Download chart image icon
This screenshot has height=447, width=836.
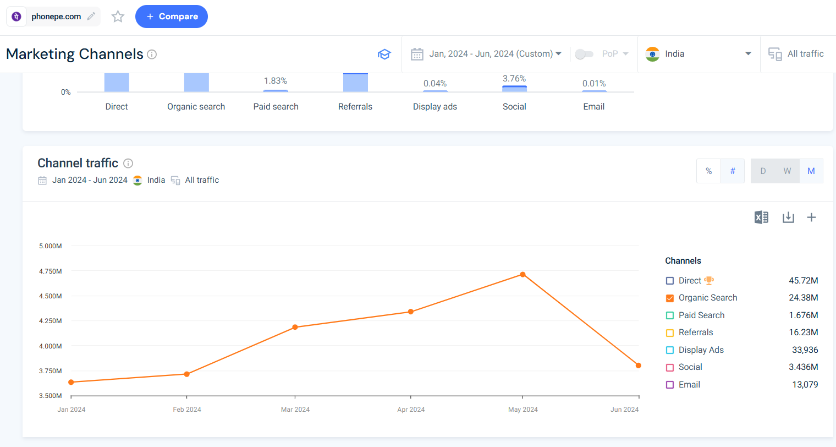pos(788,217)
